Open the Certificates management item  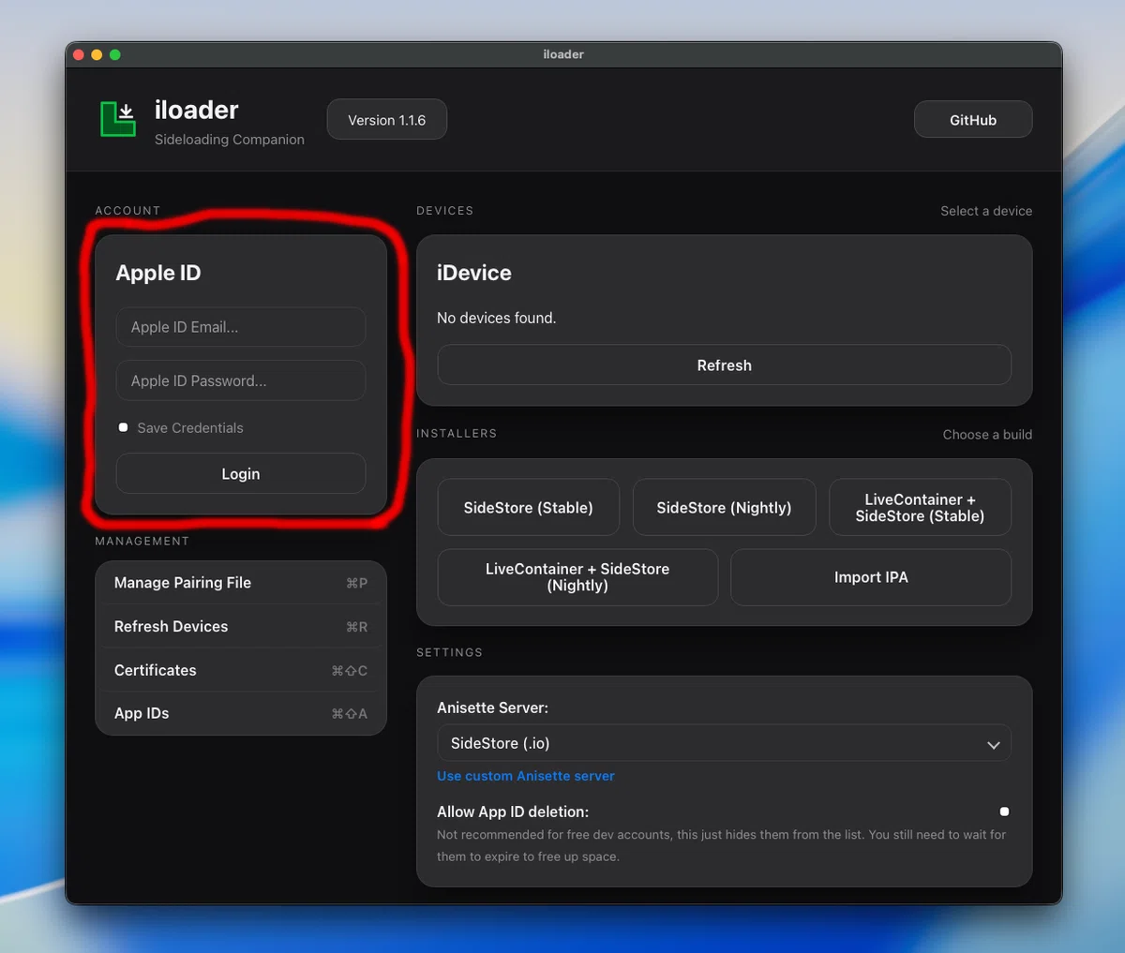pos(241,670)
